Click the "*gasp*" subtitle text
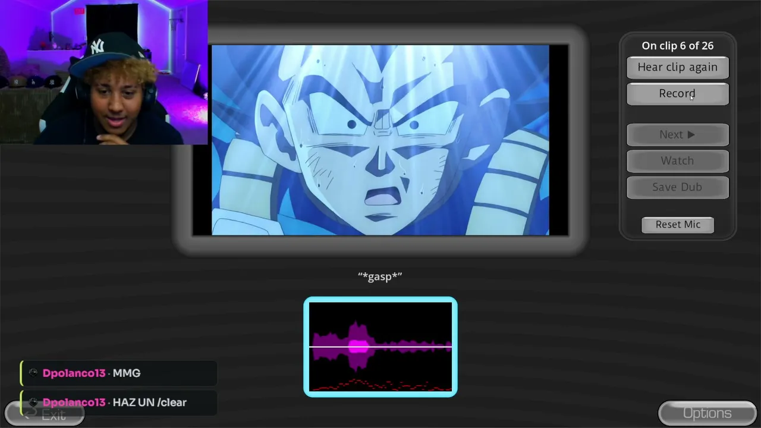Screen dimensions: 761x428 coord(380,276)
